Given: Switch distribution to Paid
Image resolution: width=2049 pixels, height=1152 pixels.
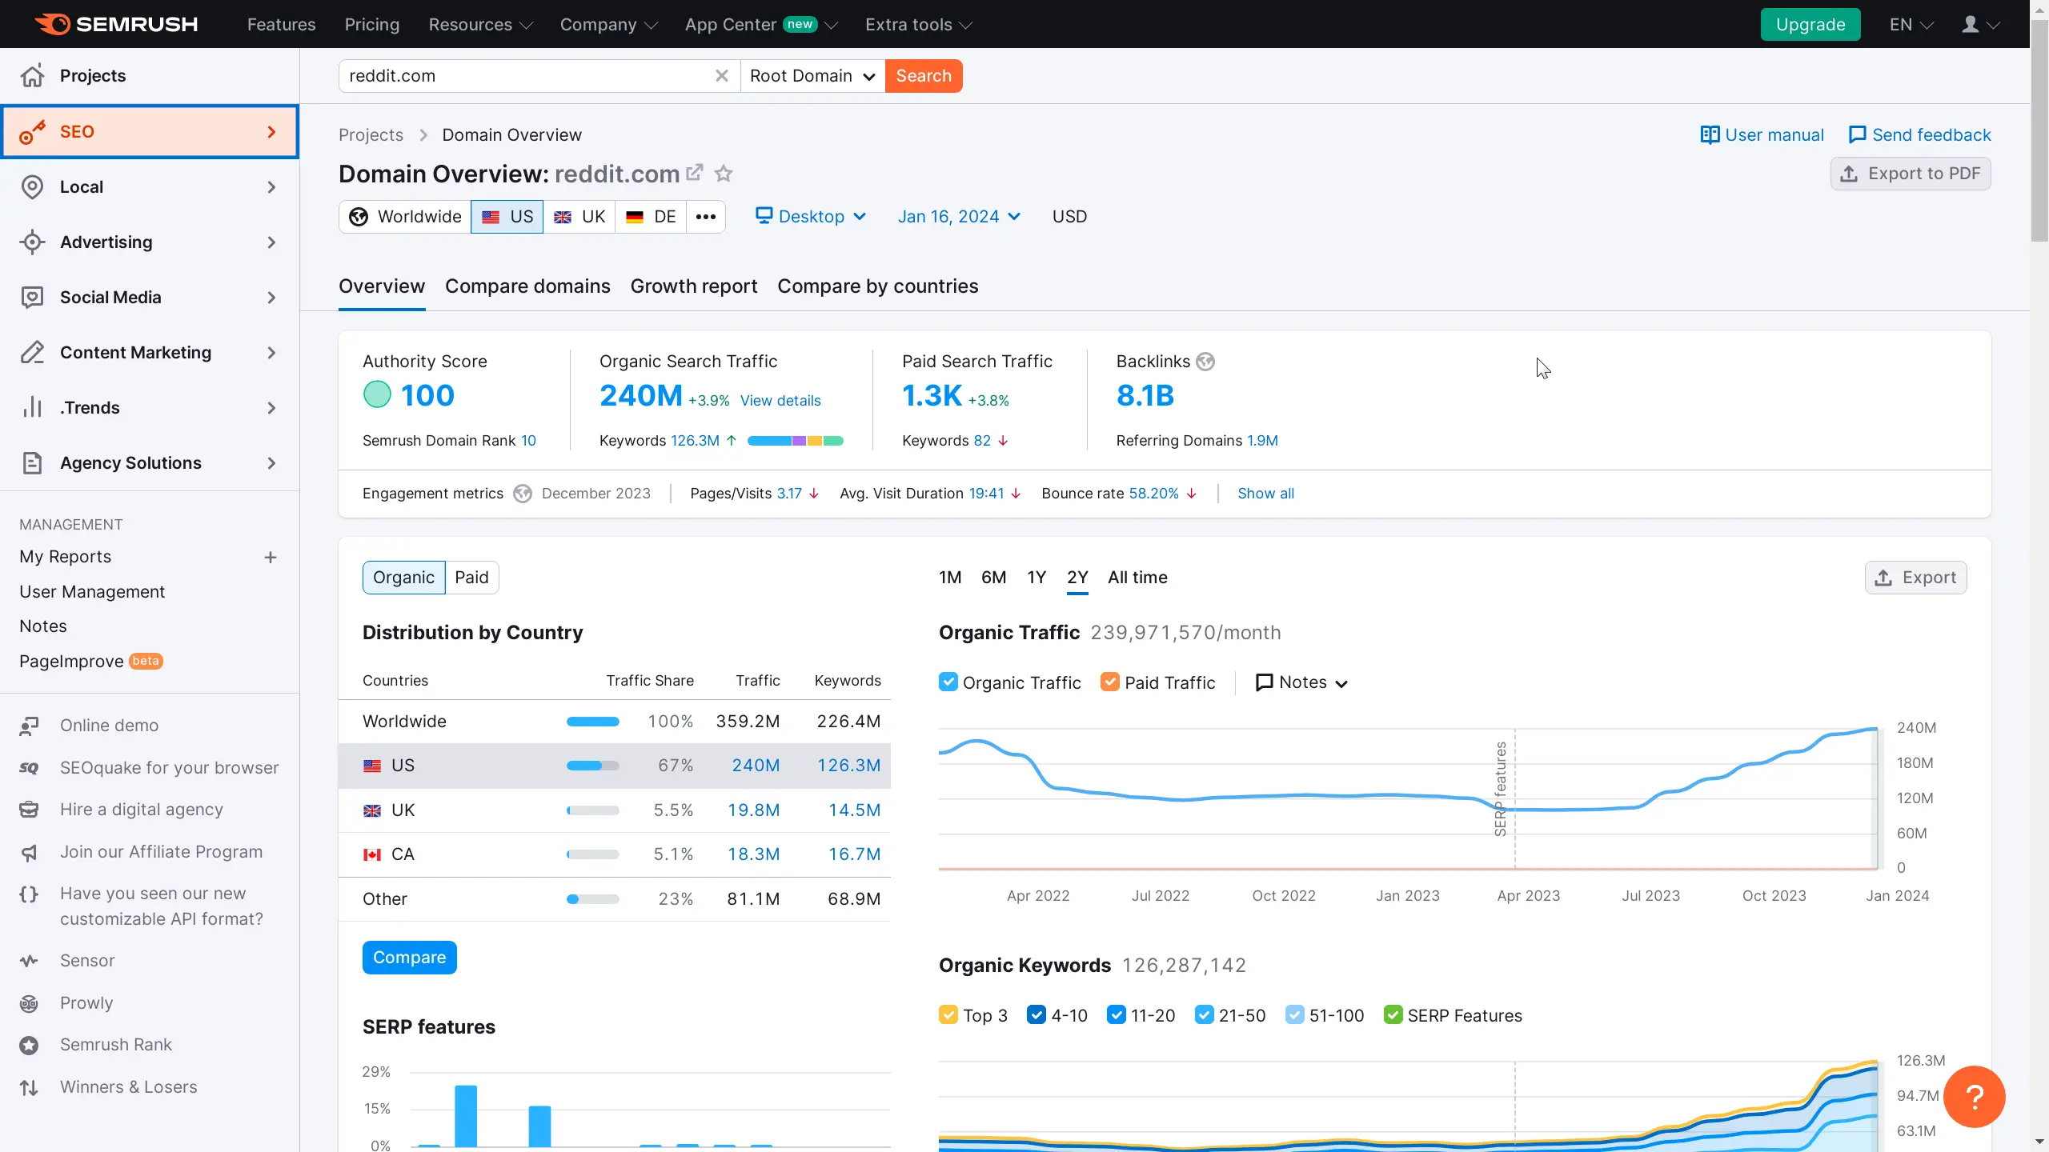Looking at the screenshot, I should [471, 578].
